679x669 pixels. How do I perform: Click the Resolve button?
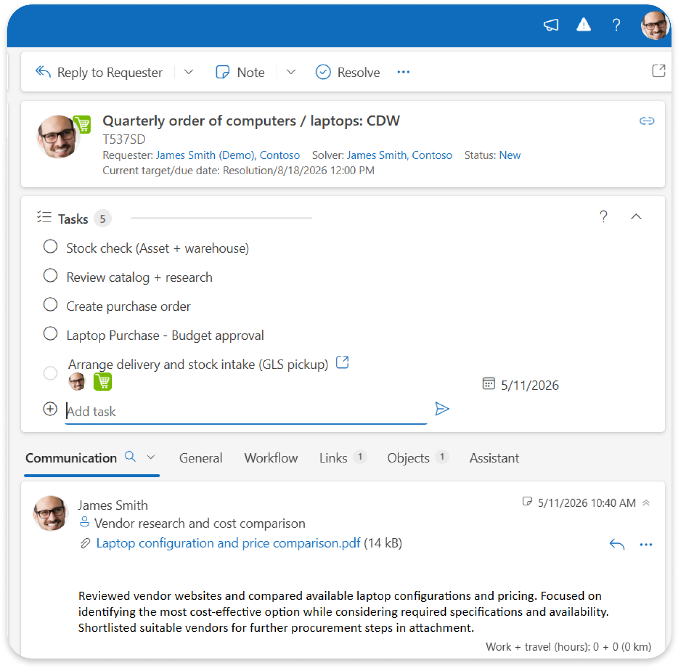point(348,72)
